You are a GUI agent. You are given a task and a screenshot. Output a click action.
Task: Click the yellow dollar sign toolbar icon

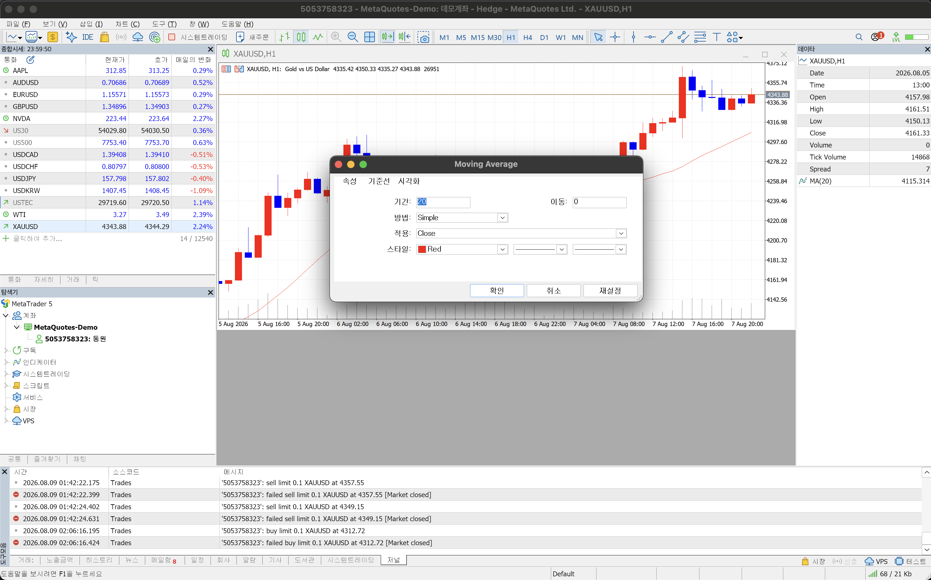53,37
